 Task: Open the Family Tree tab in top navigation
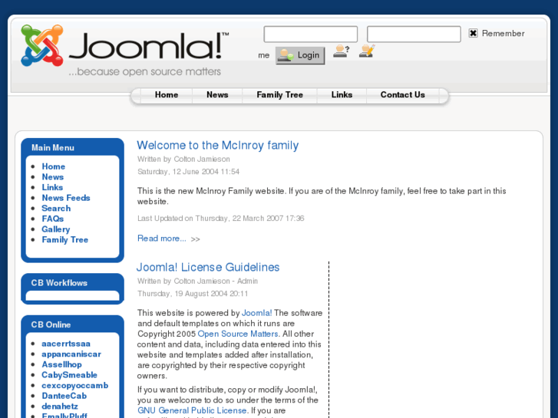pyautogui.click(x=279, y=95)
